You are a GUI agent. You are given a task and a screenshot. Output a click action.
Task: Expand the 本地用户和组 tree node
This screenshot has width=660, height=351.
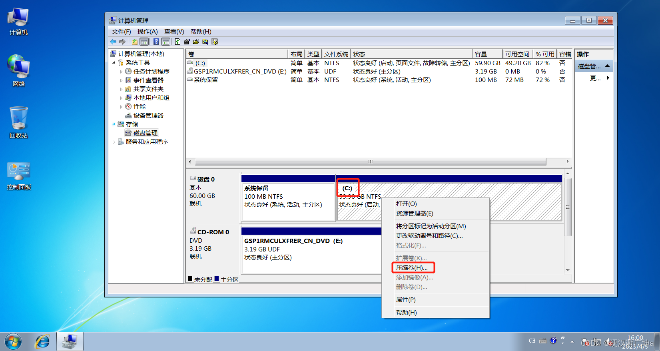[121, 98]
